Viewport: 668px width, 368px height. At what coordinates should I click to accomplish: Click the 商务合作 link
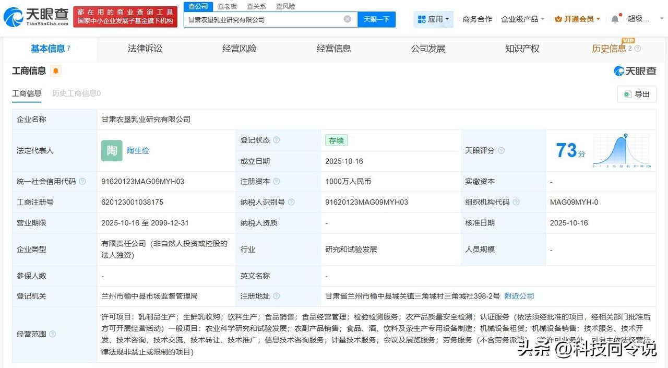coord(477,19)
